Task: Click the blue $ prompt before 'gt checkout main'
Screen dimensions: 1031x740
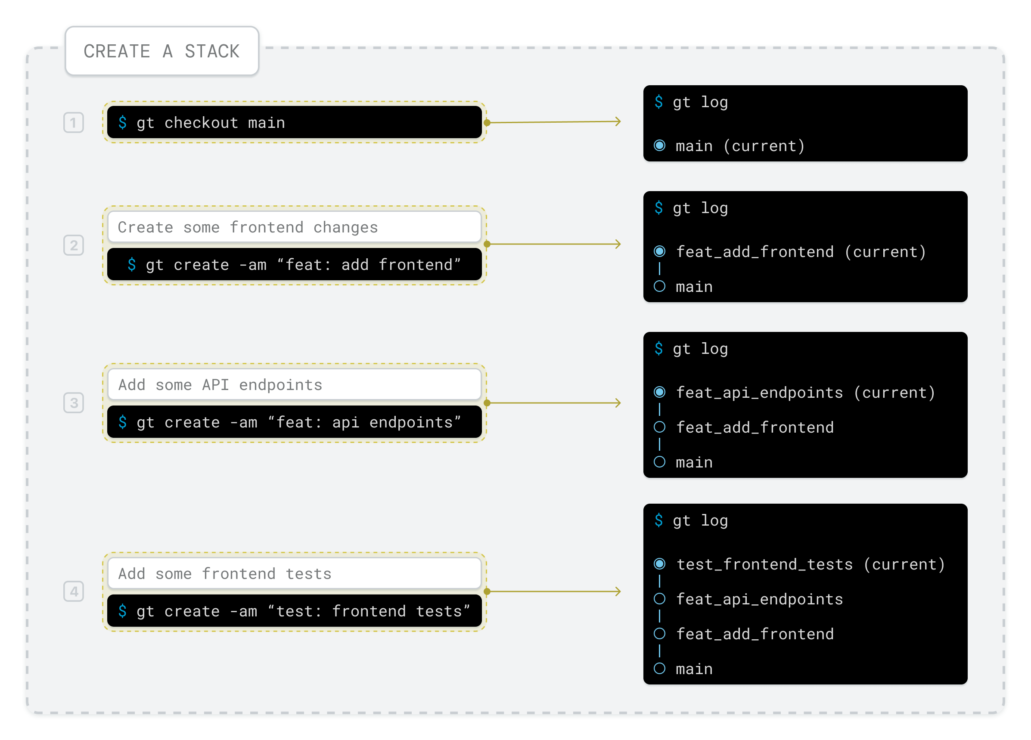Action: coord(122,122)
